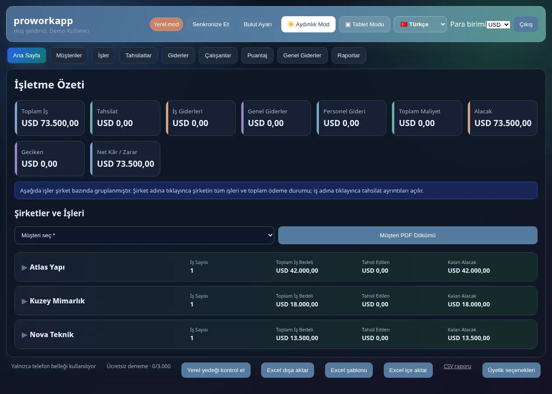The width and height of the screenshot is (552, 394).
Task: Go to the Ana Sayfa tab
Action: click(27, 56)
